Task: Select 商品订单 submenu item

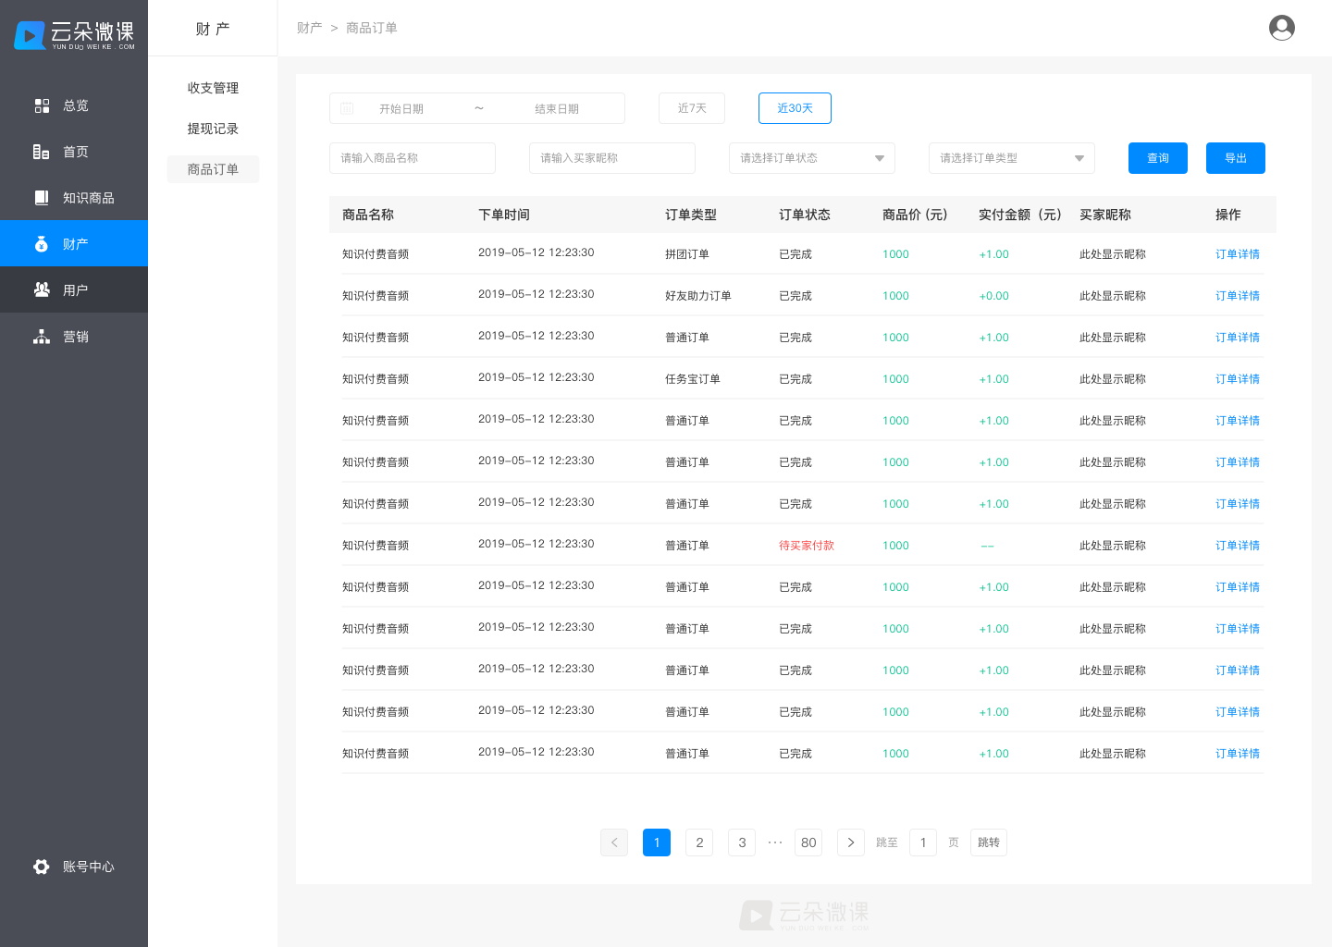Action: coord(213,169)
